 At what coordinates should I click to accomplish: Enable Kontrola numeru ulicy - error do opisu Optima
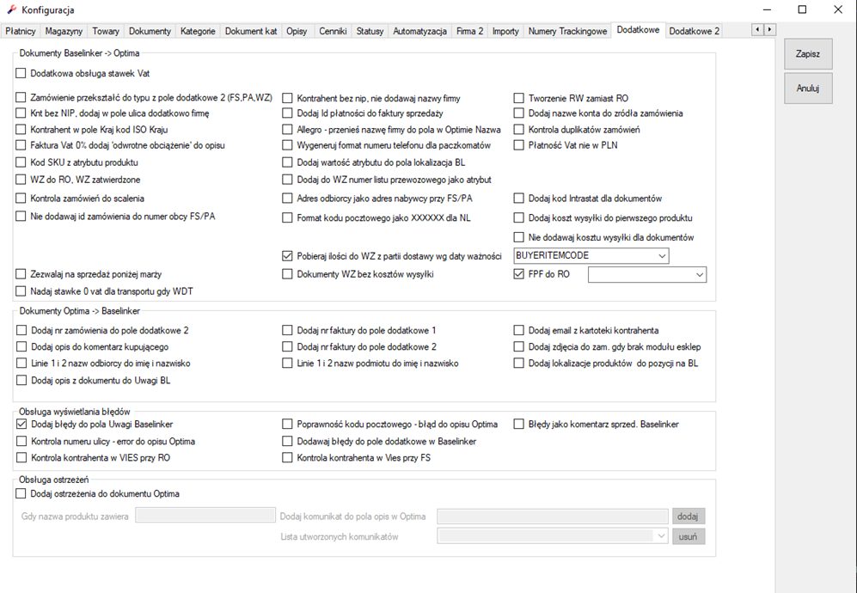coord(21,441)
